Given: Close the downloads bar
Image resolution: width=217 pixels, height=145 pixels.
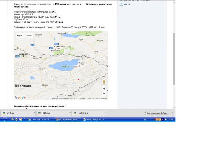Looking at the screenshot, I should (172, 113).
